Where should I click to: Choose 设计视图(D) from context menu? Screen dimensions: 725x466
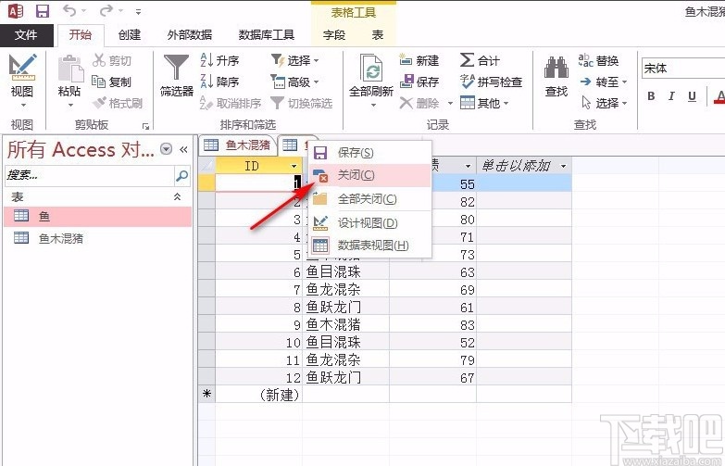(x=370, y=223)
